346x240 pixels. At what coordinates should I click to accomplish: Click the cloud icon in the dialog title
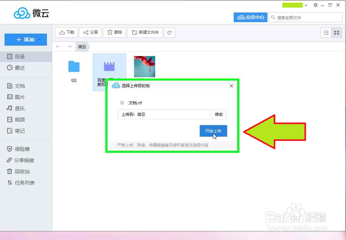[x=116, y=85]
